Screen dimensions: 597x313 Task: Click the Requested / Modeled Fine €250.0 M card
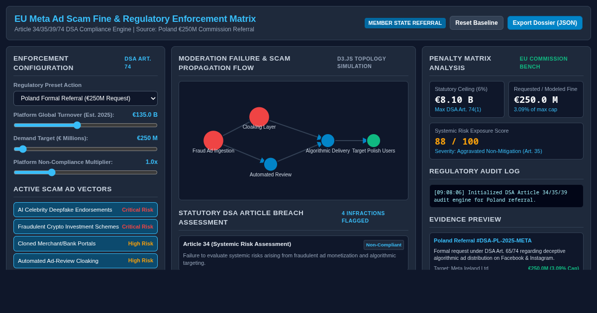546,99
